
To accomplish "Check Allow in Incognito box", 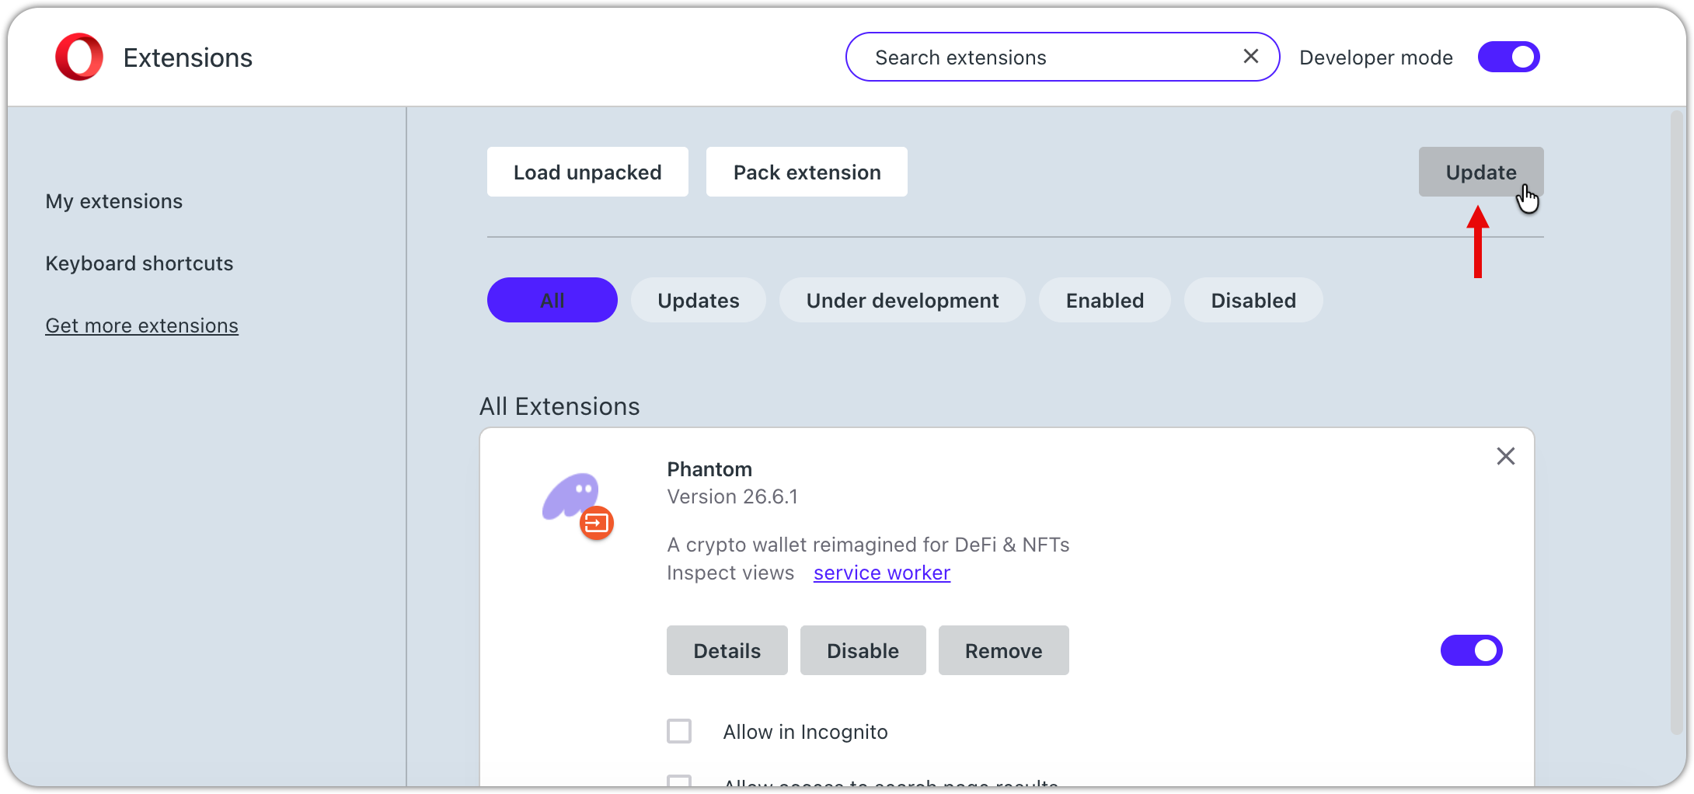I will (679, 731).
